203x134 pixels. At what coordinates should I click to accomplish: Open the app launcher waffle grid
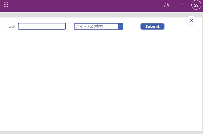tap(6, 5)
